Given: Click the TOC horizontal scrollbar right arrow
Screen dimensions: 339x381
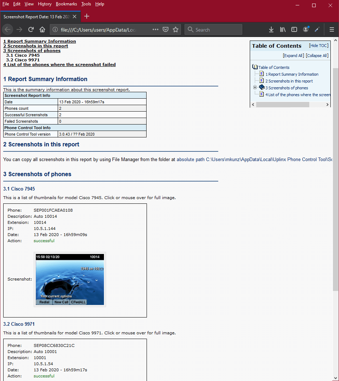Looking at the screenshot, I should (327, 104).
